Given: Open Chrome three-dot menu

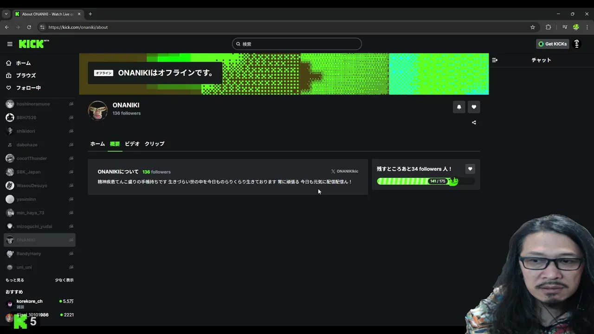Looking at the screenshot, I should point(587,27).
